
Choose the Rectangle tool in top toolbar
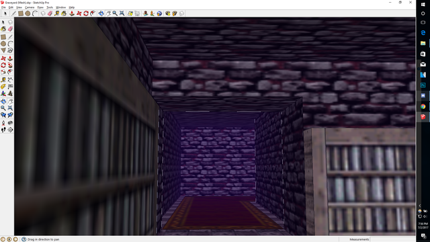pyautogui.click(x=21, y=13)
